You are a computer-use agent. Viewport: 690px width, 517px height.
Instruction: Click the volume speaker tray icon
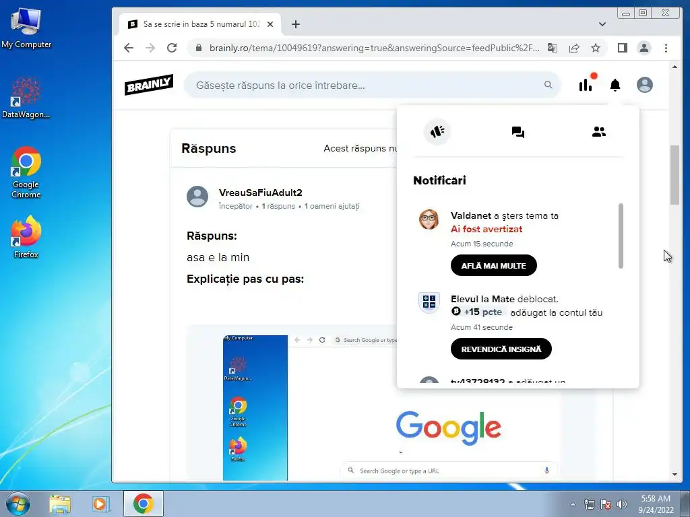[x=621, y=504]
